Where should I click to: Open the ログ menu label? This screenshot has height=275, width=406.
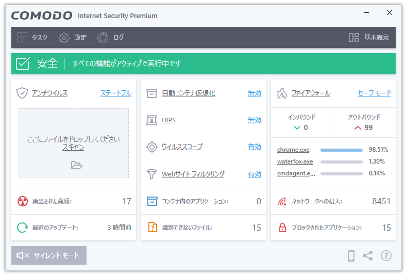tap(119, 38)
